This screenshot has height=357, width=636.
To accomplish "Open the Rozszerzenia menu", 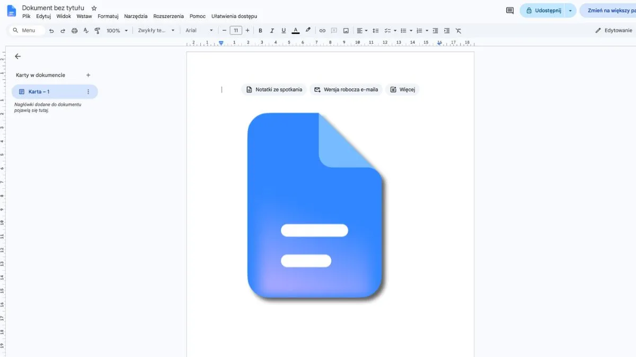I will point(169,16).
